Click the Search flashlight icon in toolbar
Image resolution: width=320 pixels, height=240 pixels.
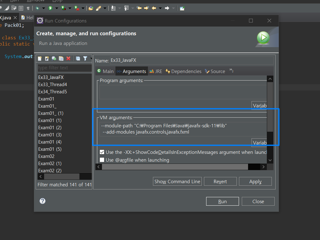point(98,8)
